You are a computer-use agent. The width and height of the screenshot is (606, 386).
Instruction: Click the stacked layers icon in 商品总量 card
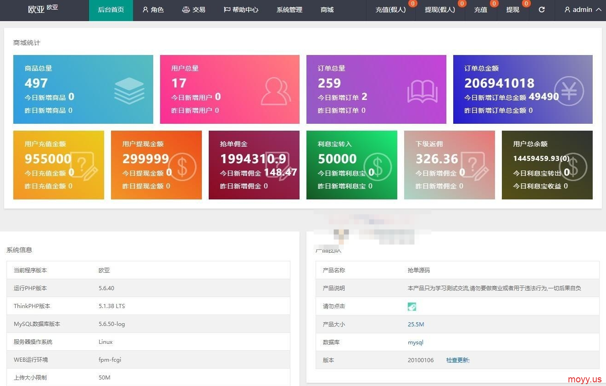click(x=129, y=91)
